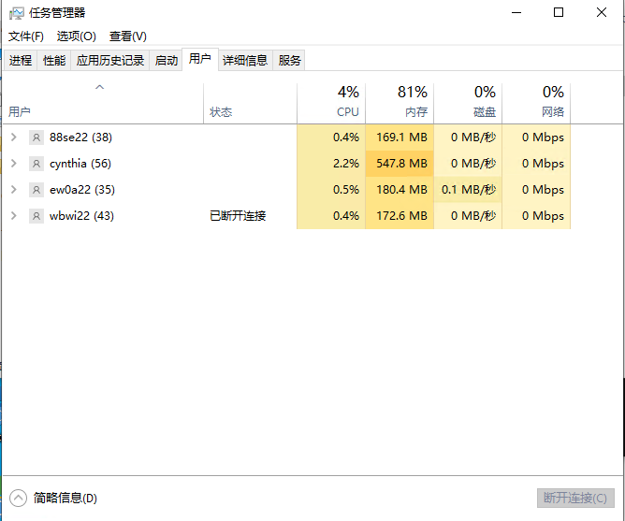Switch to the 进程 tab

[x=21, y=61]
